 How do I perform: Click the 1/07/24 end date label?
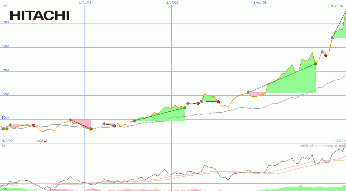point(339,141)
